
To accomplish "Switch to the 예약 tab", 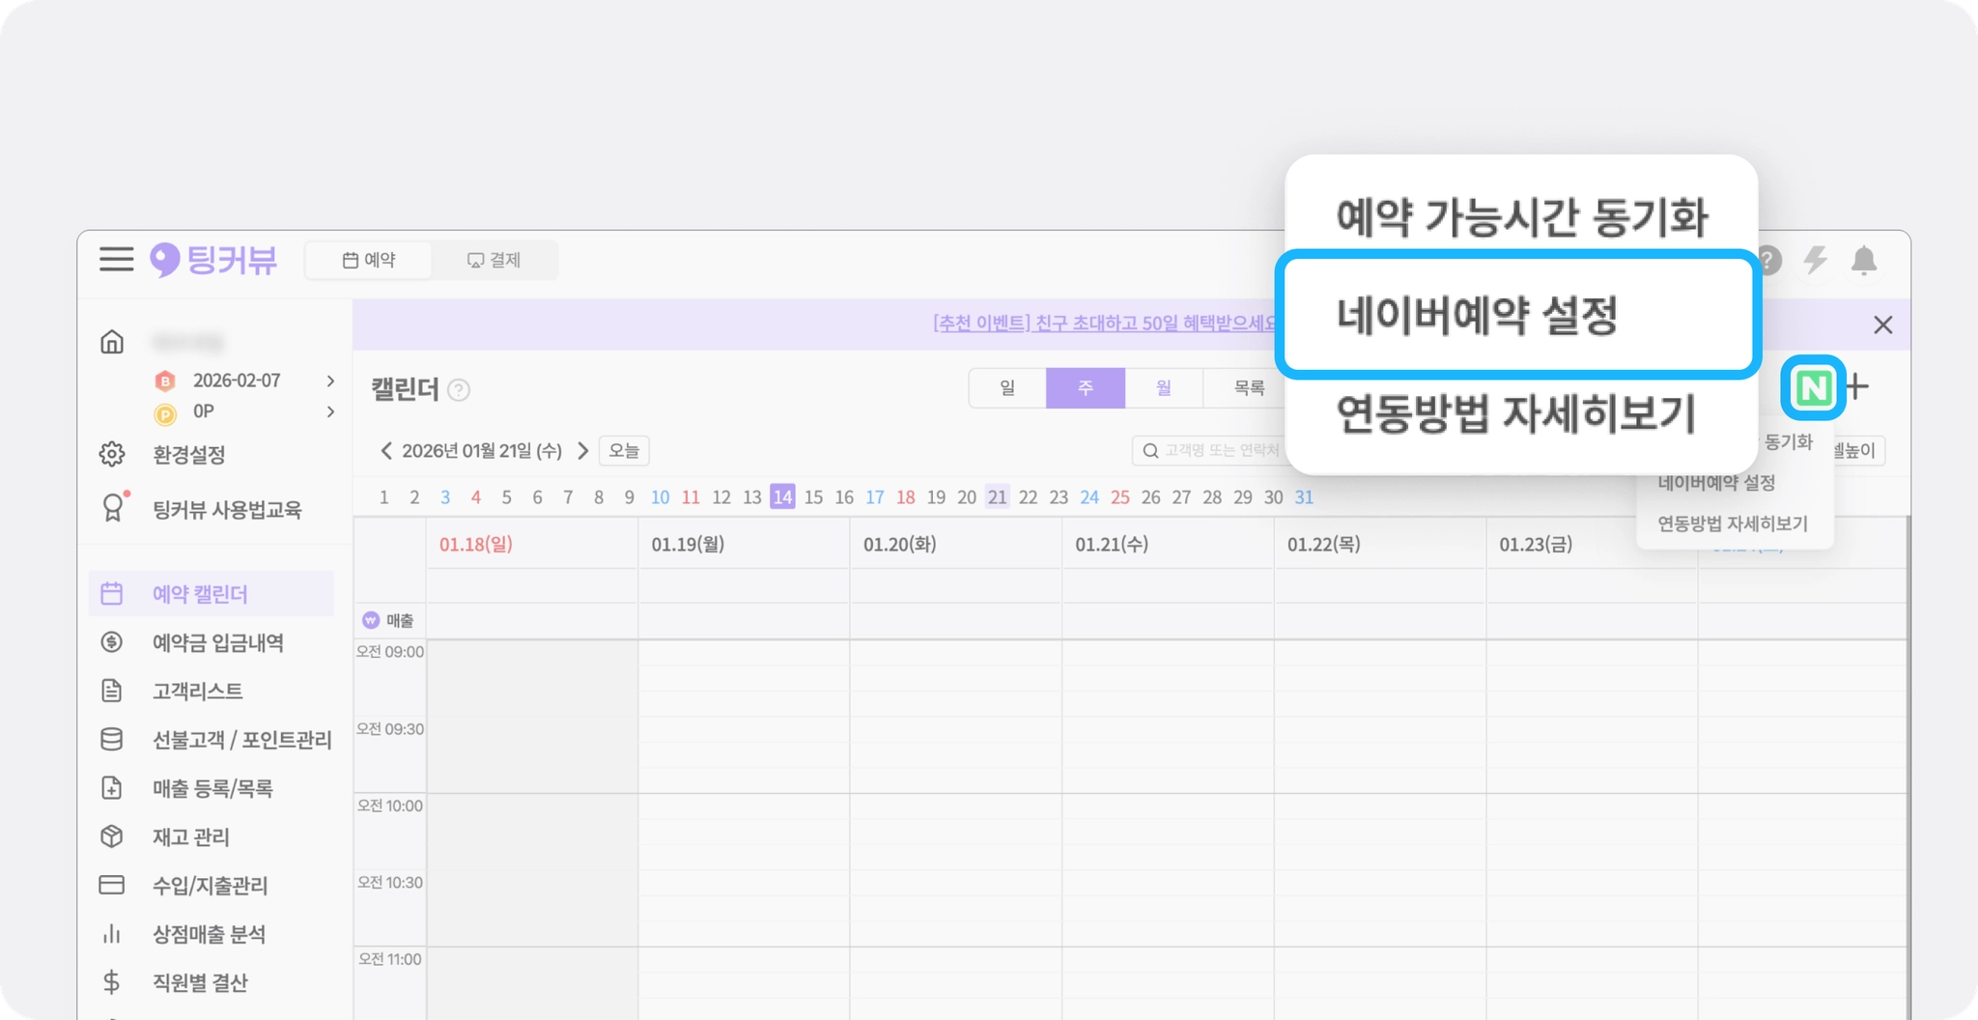I will (369, 260).
